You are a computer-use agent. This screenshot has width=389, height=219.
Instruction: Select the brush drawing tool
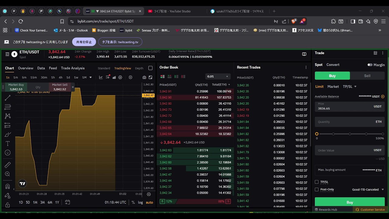click(x=8, y=134)
